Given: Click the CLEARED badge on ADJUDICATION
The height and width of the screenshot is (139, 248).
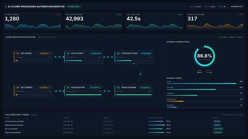Looking at the screenshot, I should [95, 87].
